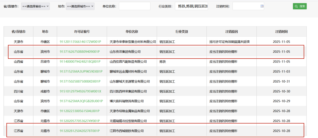Viewport: 318px width, 138px height.
Task: Open permit link 91320205770536274Y001P
Action: pyautogui.click(x=80, y=121)
